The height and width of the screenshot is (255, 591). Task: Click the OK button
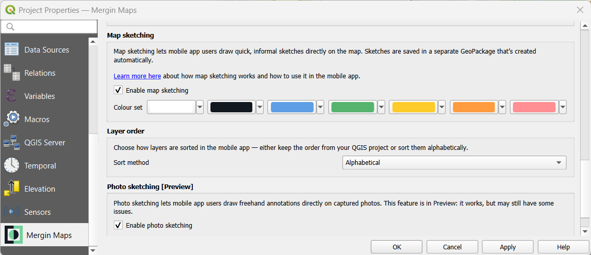397,247
